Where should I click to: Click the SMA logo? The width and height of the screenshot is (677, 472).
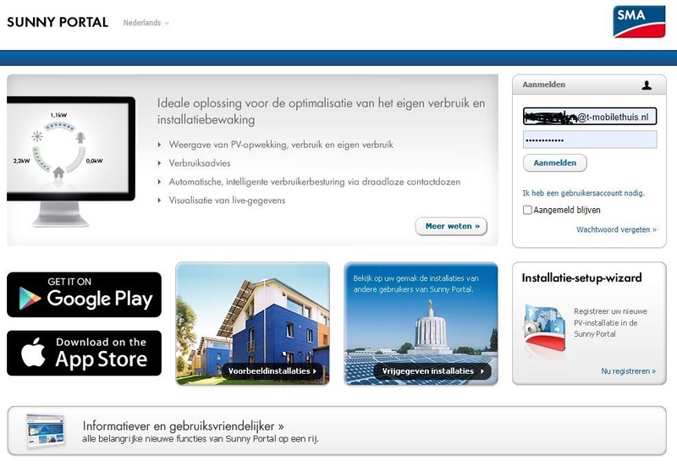[x=639, y=22]
